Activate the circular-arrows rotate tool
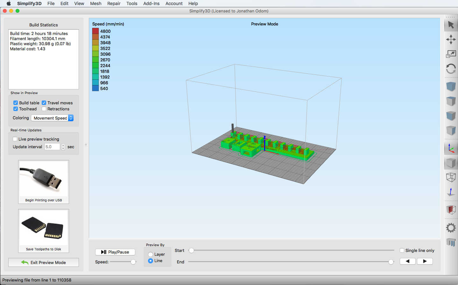Viewport: 458px width, 285px height. [451, 69]
